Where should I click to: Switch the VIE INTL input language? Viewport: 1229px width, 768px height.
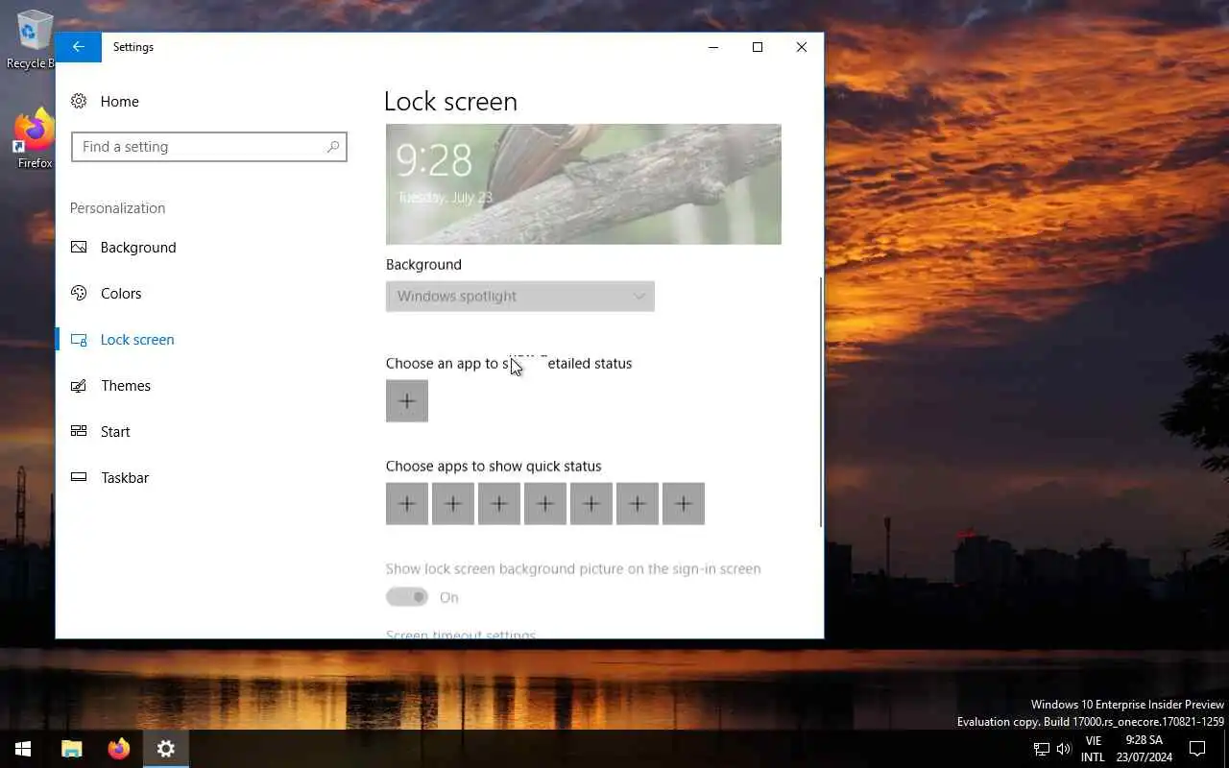1093,749
